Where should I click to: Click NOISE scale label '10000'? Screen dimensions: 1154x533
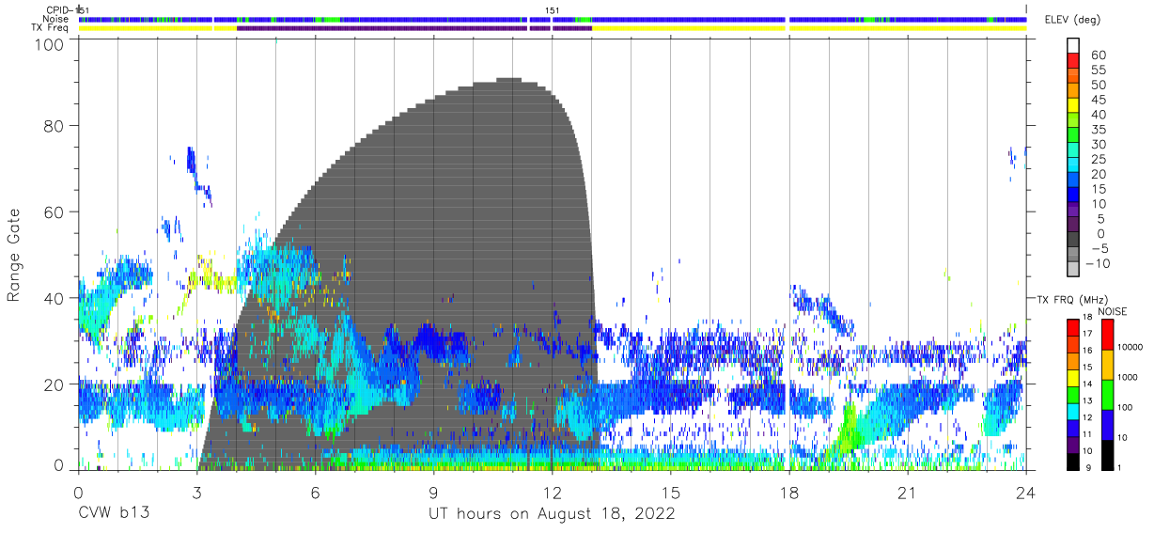point(1129,347)
